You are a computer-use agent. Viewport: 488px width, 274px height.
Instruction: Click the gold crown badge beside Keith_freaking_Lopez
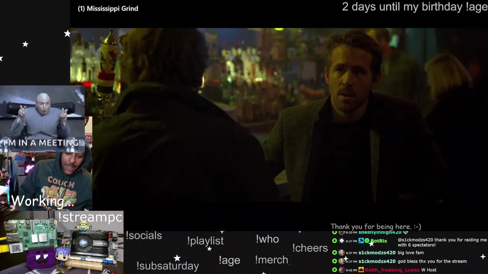pyautogui.click(x=361, y=270)
